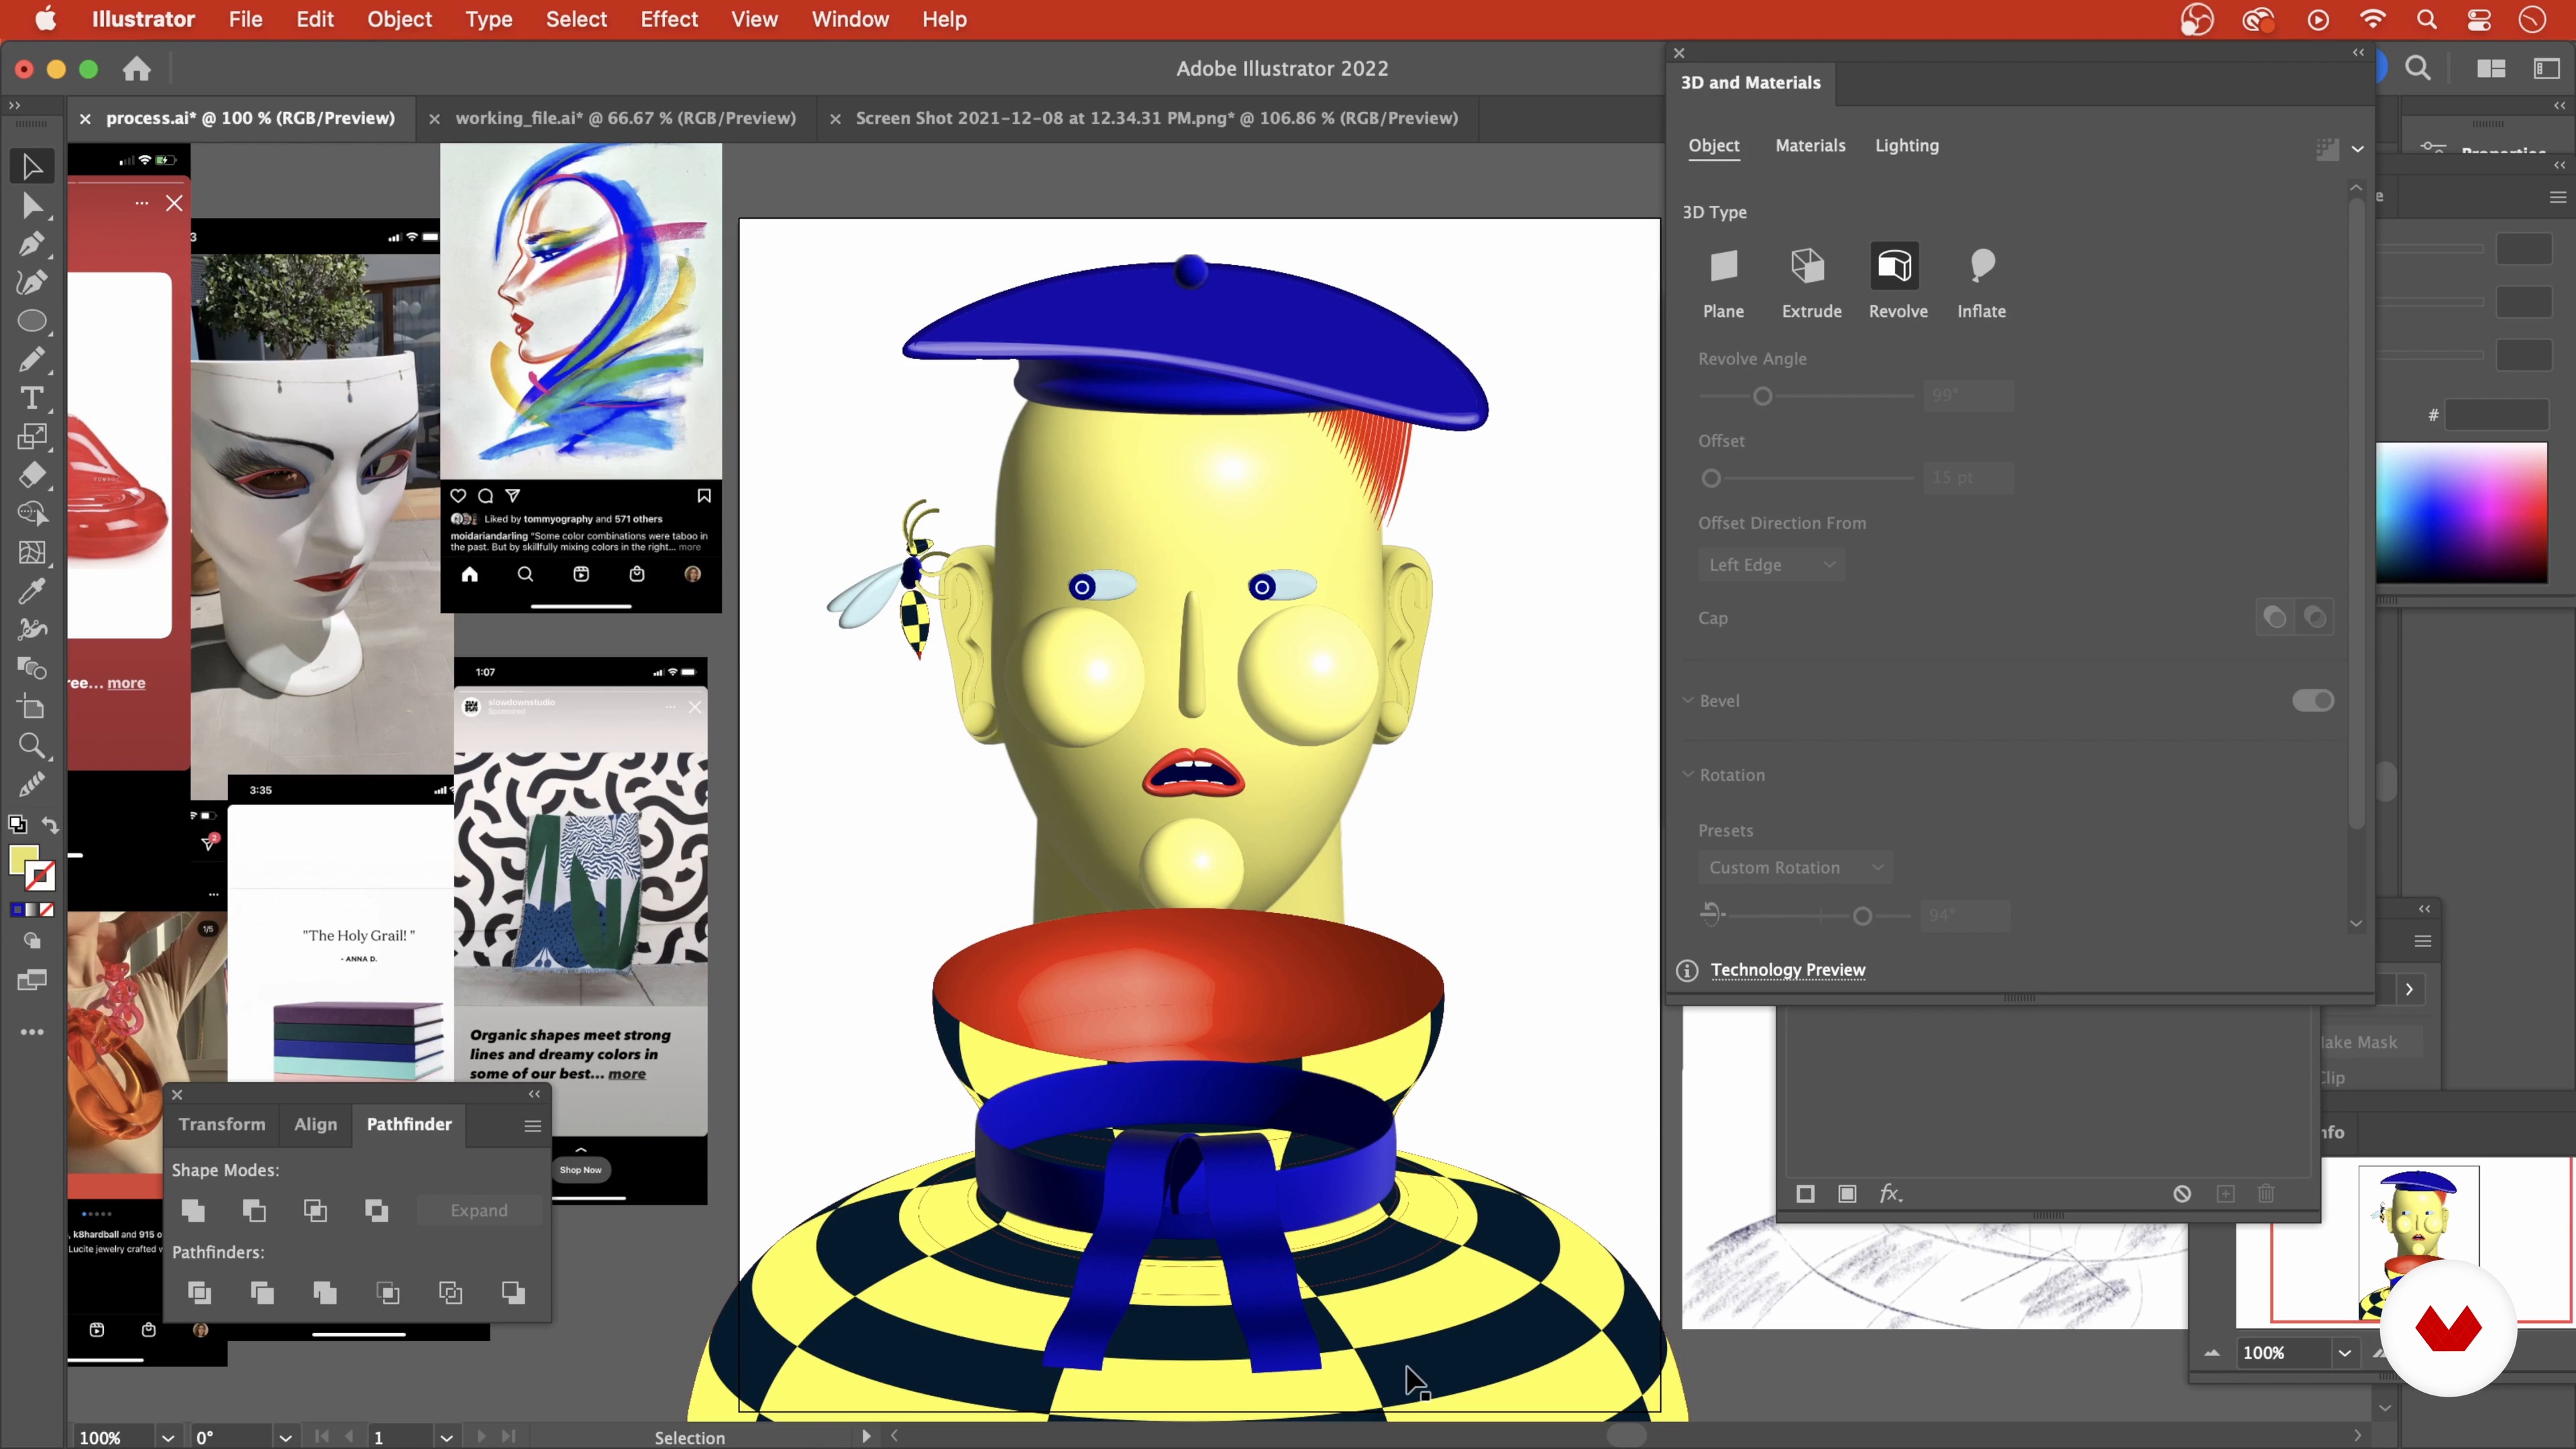The height and width of the screenshot is (1449, 2576).
Task: Open Offset Direction From Left Edge dropdown
Action: coord(1771,565)
